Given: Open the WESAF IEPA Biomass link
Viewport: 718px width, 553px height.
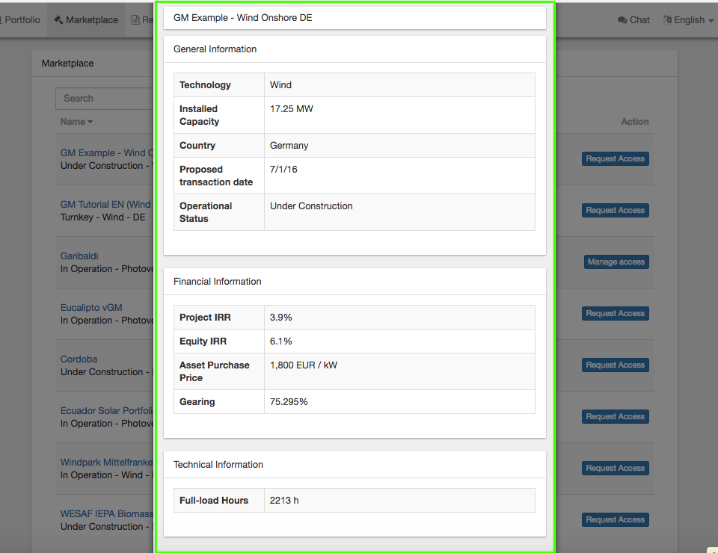Looking at the screenshot, I should click(x=106, y=513).
